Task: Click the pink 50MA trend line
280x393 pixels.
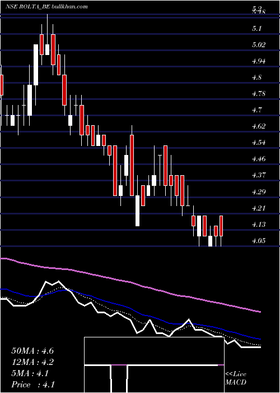Action: [x=130, y=282]
